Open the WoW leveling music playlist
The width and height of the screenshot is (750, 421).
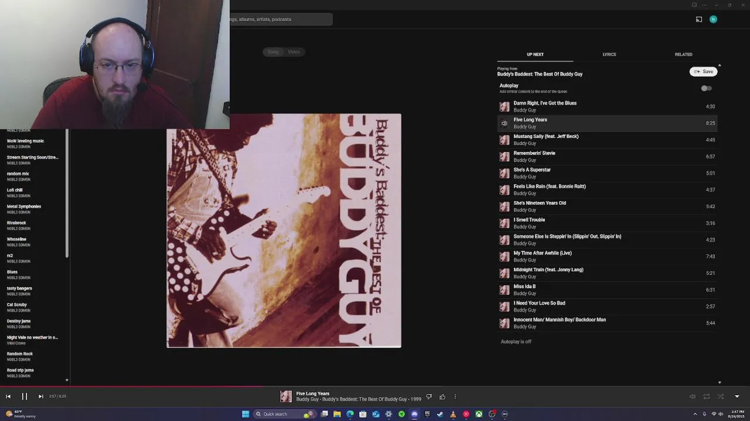pyautogui.click(x=25, y=141)
